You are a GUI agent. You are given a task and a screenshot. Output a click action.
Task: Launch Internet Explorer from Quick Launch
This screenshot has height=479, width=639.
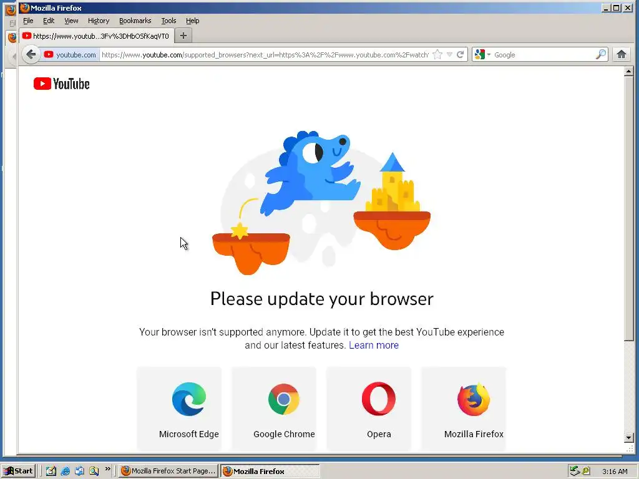65,471
